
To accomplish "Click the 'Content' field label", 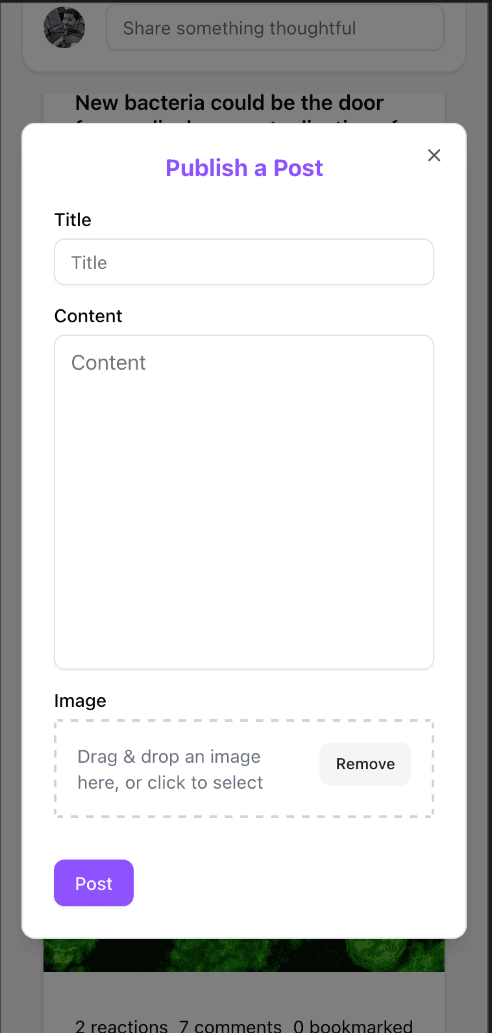I will [x=88, y=316].
